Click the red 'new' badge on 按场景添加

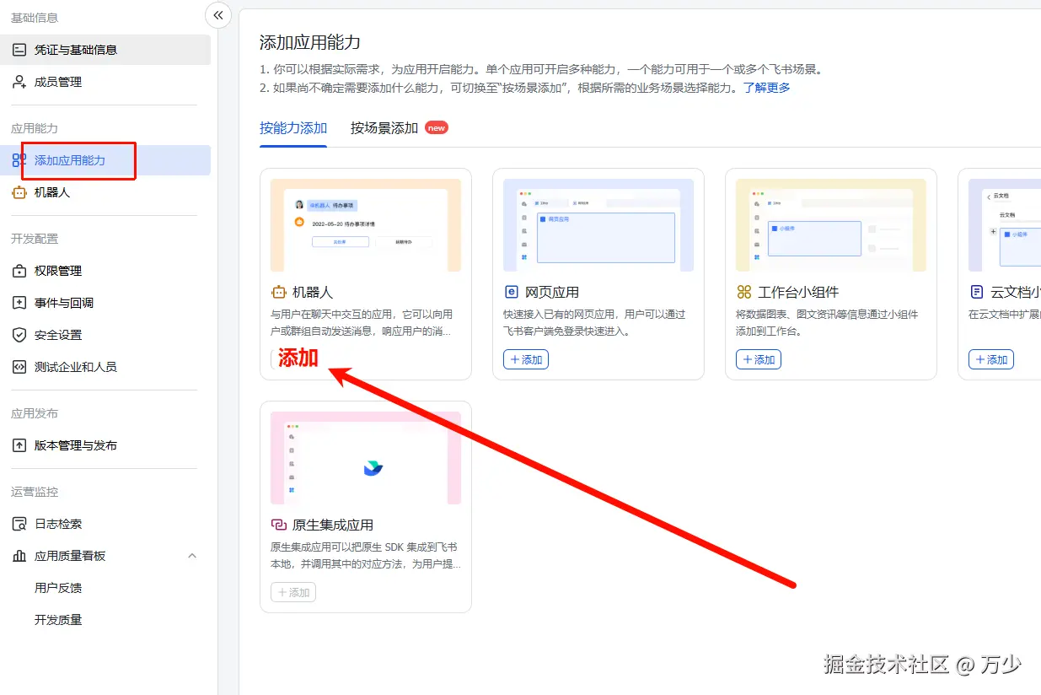(436, 127)
